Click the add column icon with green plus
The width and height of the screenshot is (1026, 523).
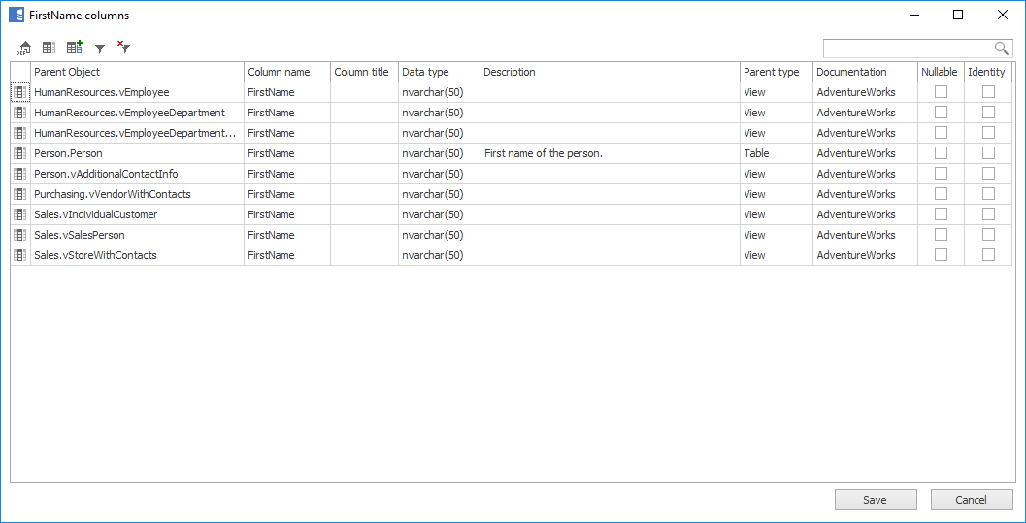click(74, 48)
